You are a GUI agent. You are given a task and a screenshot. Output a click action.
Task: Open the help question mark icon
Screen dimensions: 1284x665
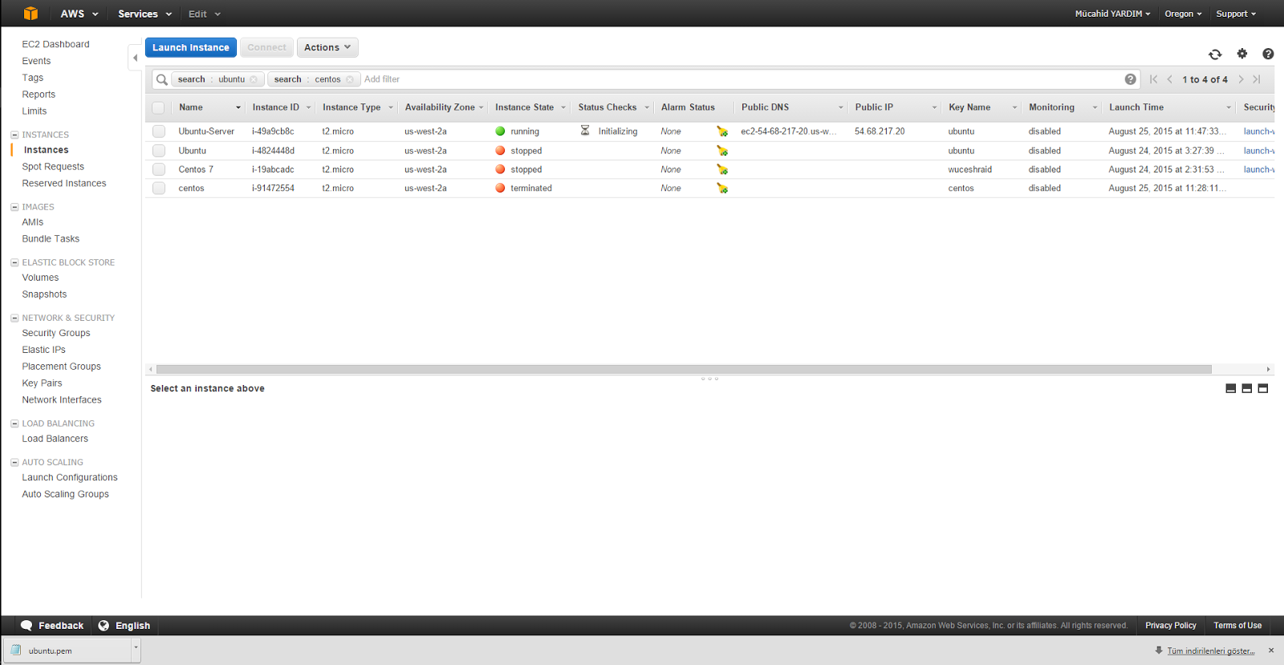1268,54
